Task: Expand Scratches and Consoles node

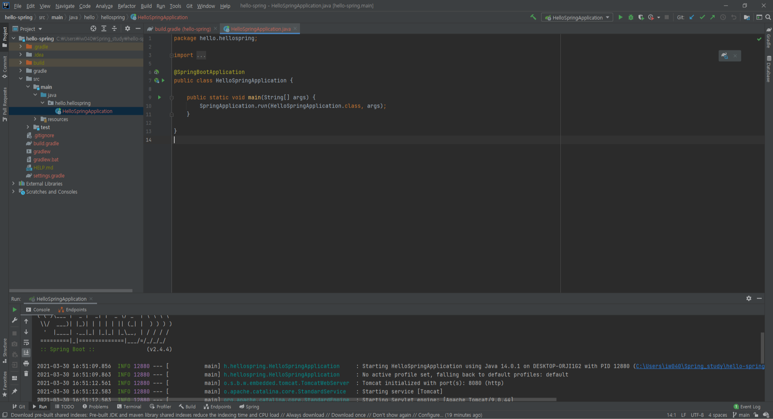Action: (13, 192)
